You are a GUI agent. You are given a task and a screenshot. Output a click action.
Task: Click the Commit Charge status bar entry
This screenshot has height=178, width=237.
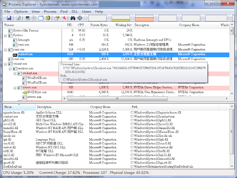pyautogui.click(x=60, y=173)
